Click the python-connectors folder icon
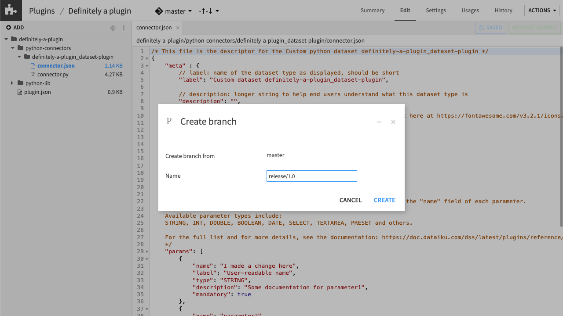 click(x=21, y=48)
